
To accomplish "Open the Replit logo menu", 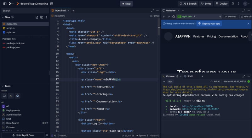I will [x=11, y=4].
